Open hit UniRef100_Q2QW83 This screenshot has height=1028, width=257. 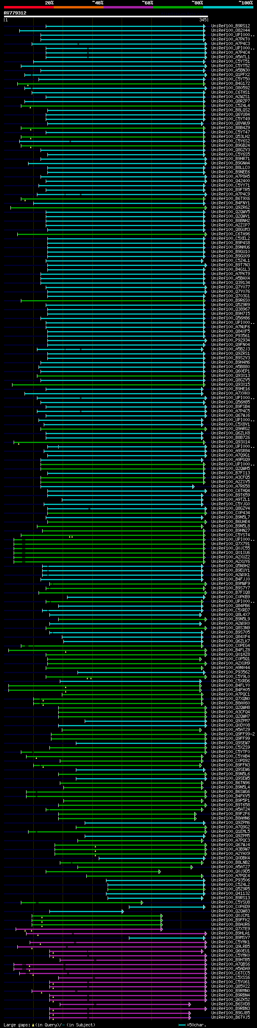click(230, 911)
